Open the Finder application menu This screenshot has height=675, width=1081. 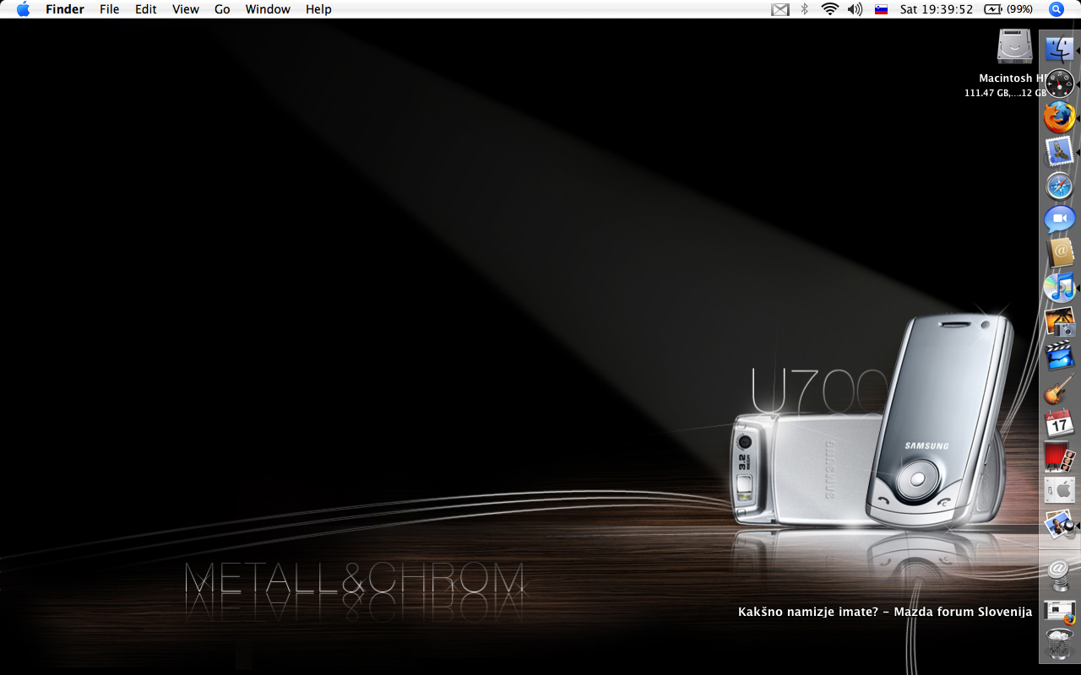pyautogui.click(x=64, y=9)
